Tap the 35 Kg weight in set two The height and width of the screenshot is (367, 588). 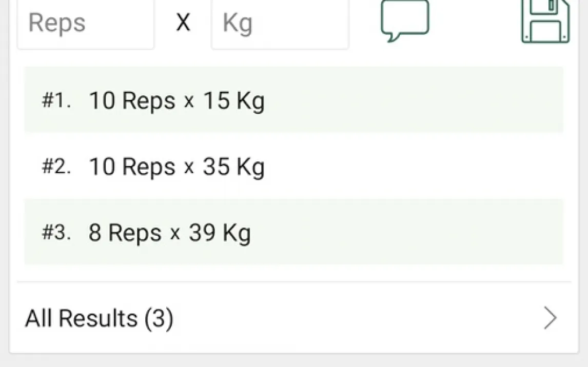tap(233, 167)
